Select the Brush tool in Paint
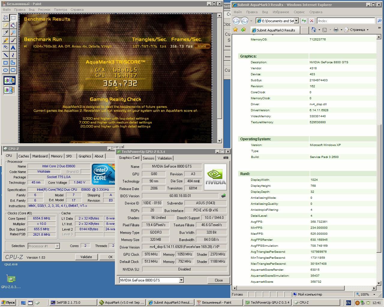The height and width of the screenshot is (307, 384). click(x=13, y=40)
